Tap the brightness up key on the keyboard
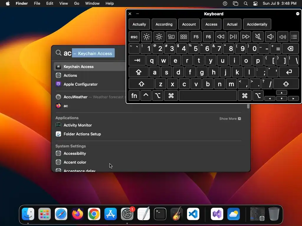Screen dimensions: 302x226 tap(159, 37)
